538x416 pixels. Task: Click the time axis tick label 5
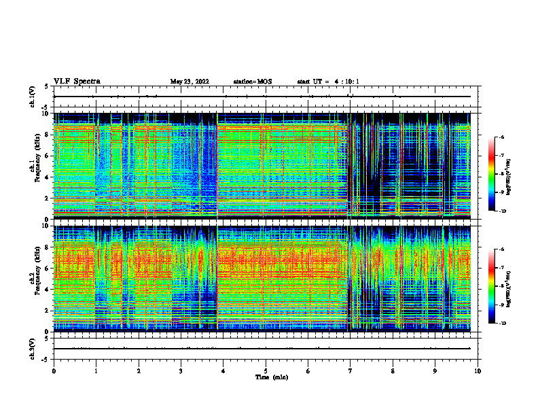coord(266,371)
